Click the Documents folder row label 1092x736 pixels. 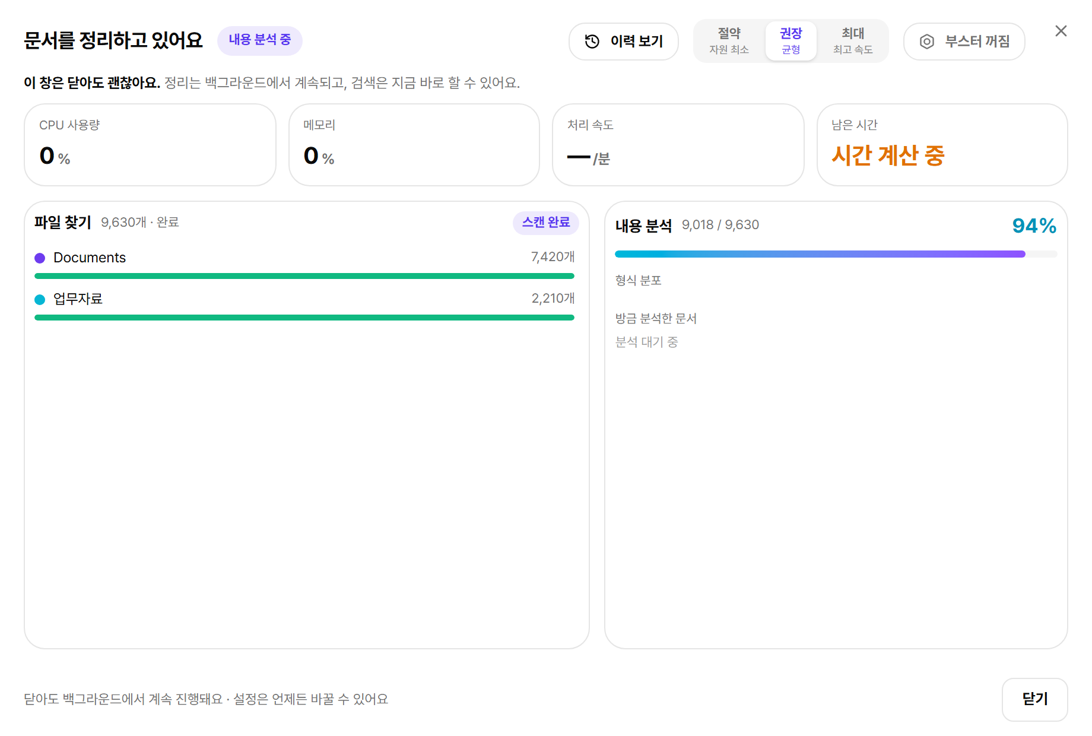(90, 258)
